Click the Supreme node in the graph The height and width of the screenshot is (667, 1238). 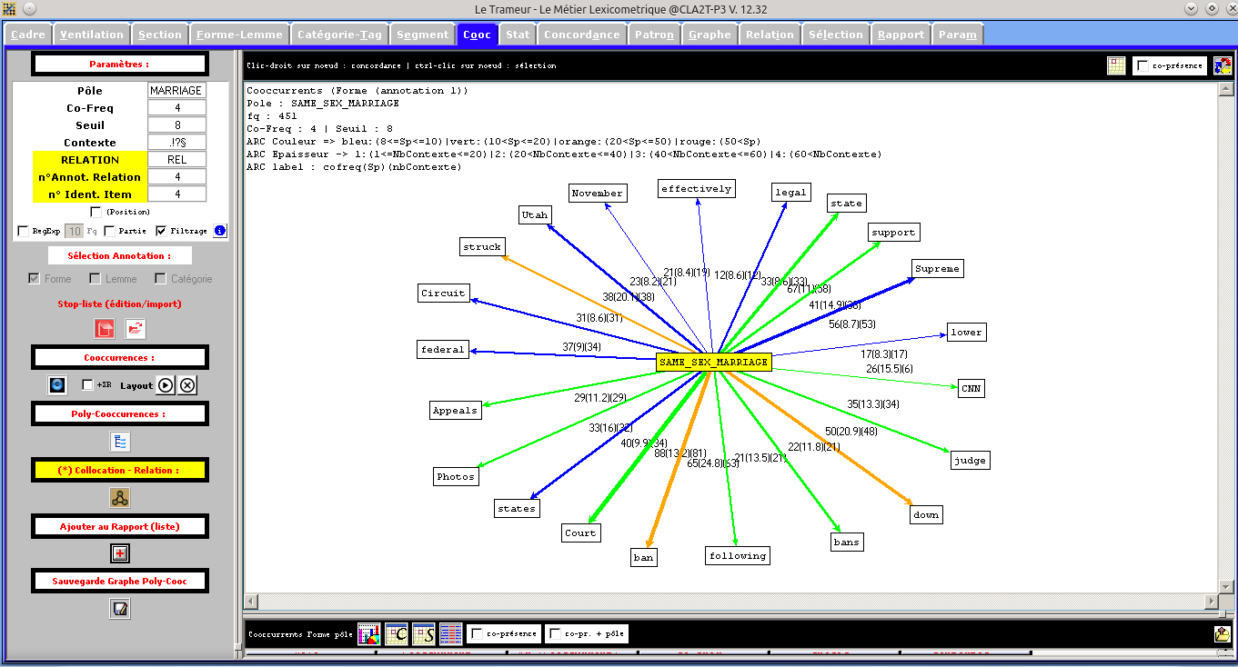[x=938, y=269]
